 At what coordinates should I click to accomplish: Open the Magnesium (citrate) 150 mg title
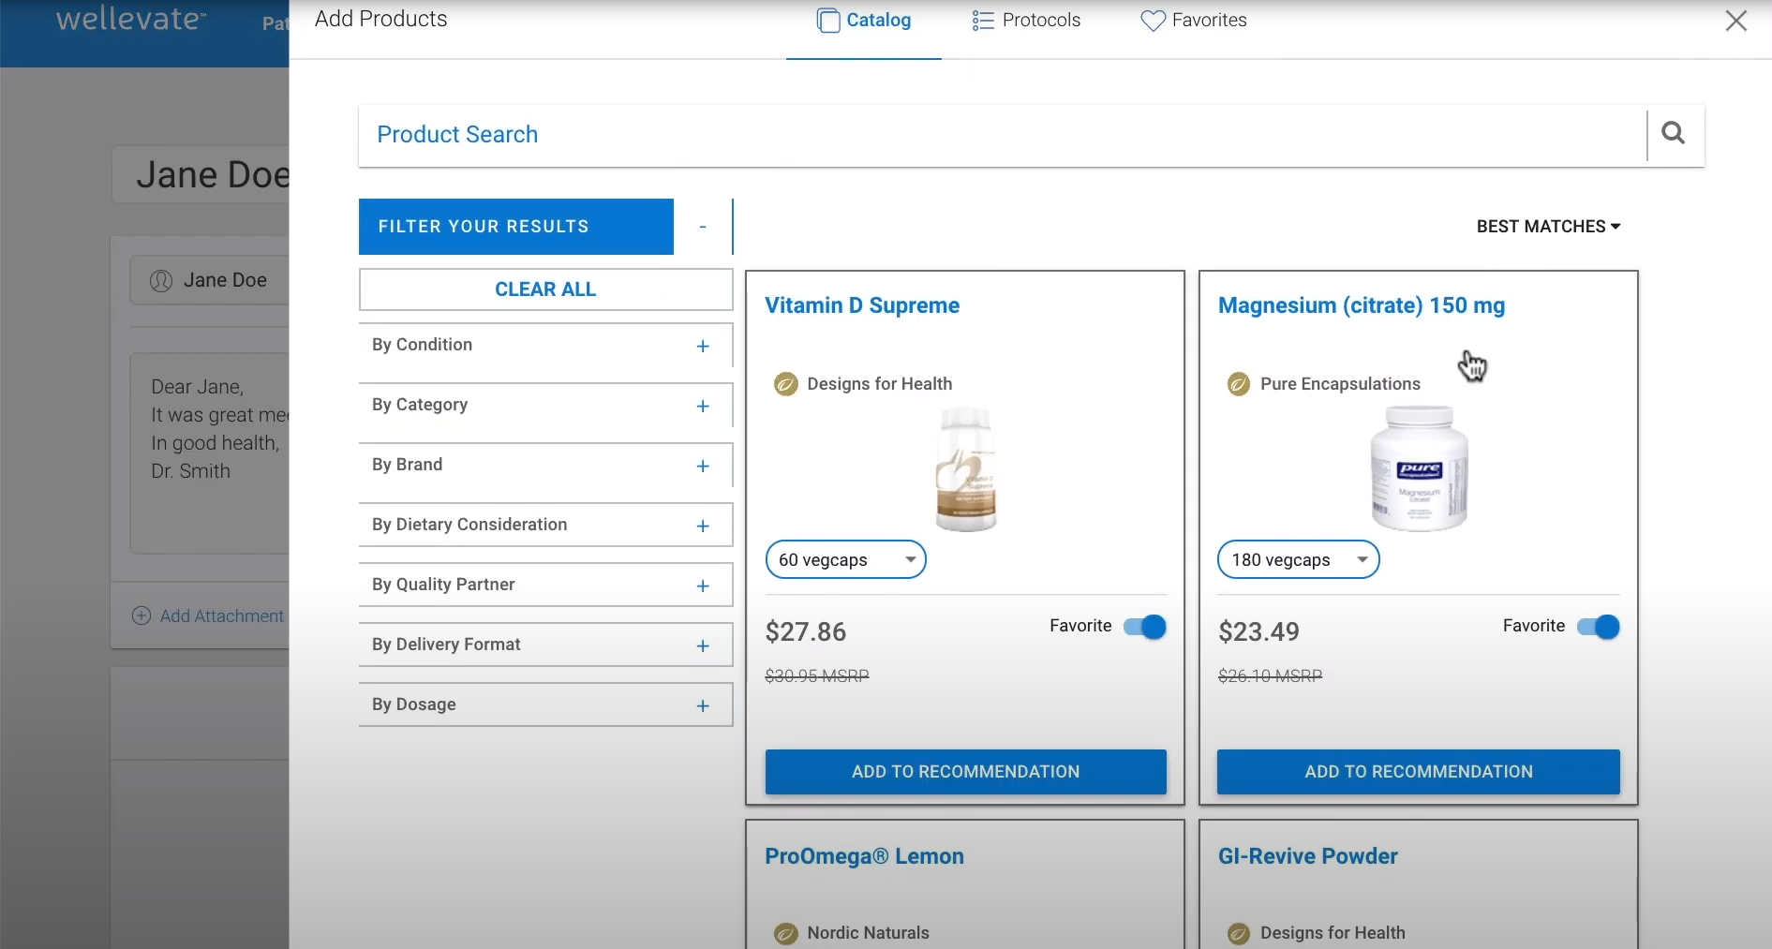tap(1362, 305)
